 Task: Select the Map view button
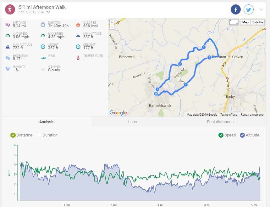[245, 22]
